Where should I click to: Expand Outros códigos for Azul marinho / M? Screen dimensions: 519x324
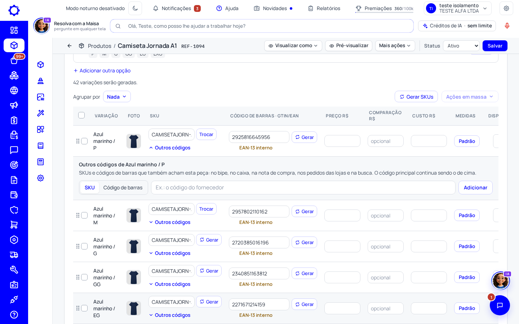pos(170,222)
